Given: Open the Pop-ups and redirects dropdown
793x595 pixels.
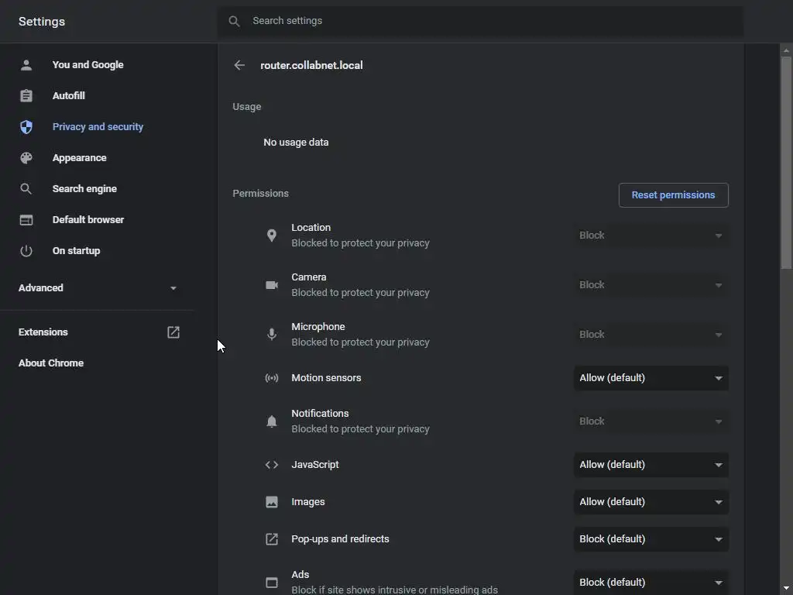Looking at the screenshot, I should point(651,539).
